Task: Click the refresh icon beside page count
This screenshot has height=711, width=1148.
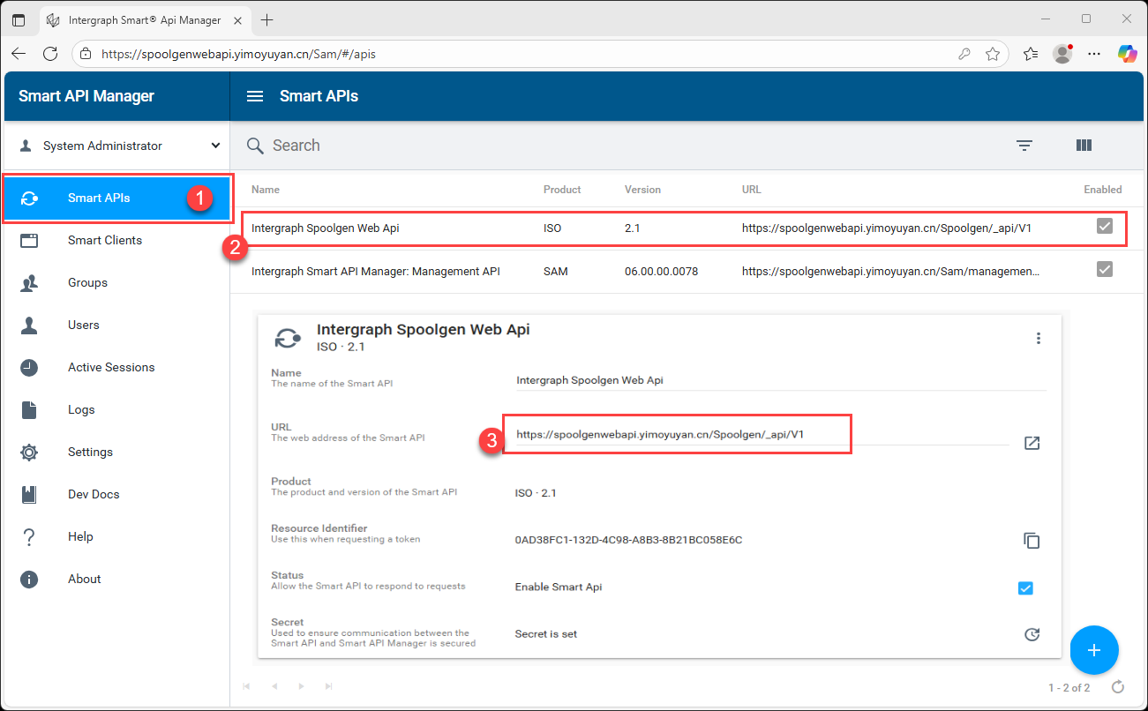Action: coord(1118,687)
